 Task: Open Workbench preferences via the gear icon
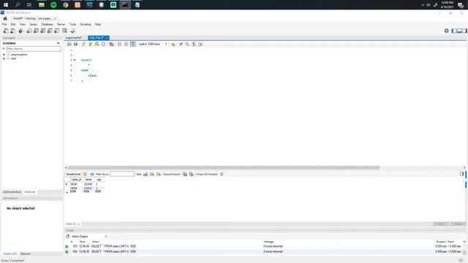click(x=447, y=31)
